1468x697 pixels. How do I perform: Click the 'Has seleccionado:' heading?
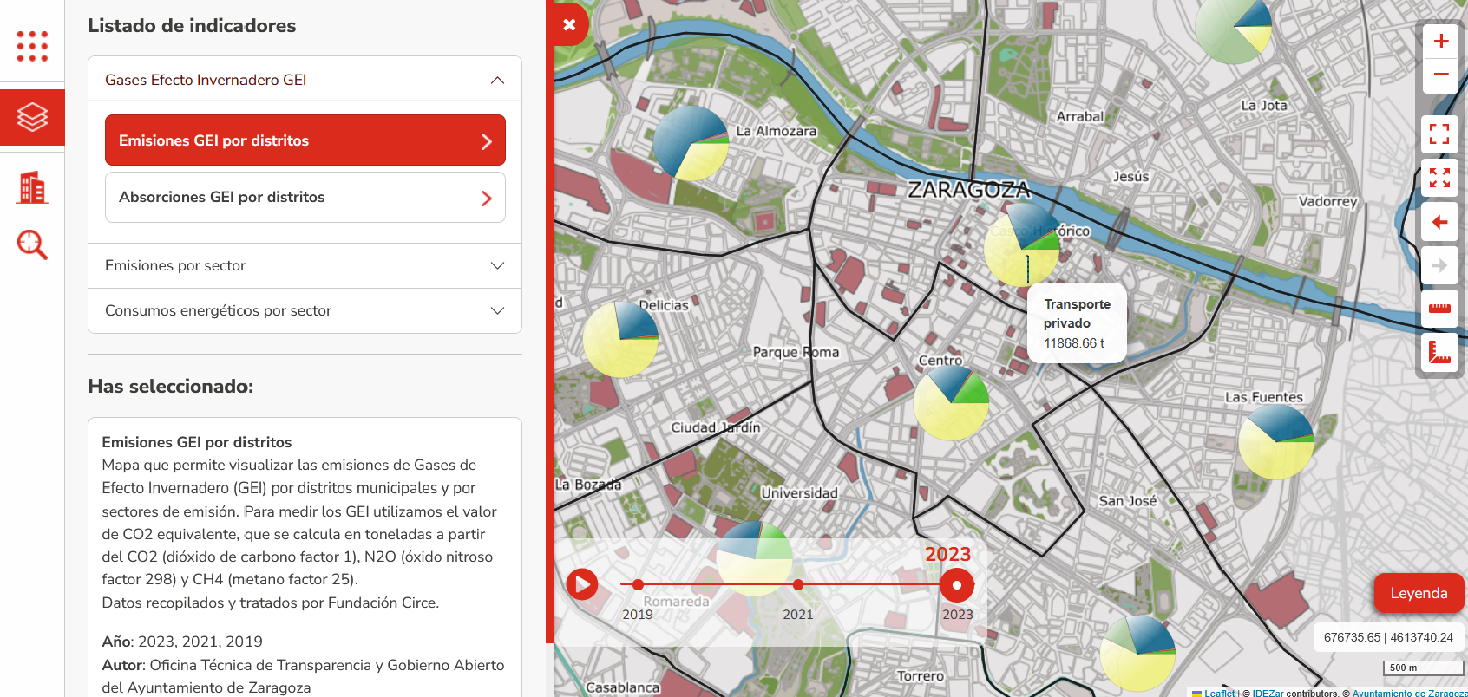pos(171,387)
